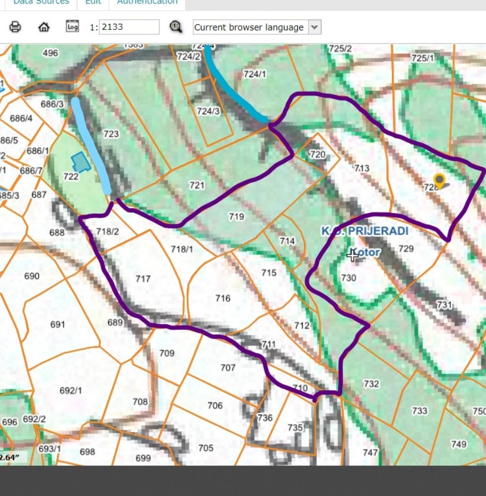This screenshot has height=496, width=486.
Task: Go to the Authentication tab
Action: (x=147, y=2)
